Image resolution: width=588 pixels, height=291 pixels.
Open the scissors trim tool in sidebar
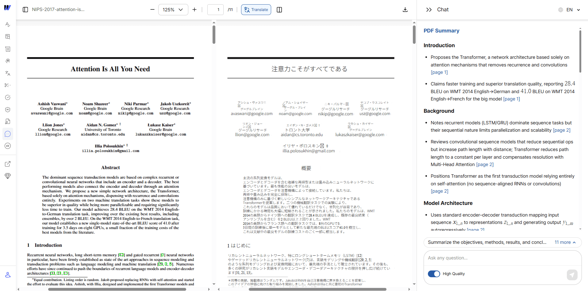tap(8, 85)
